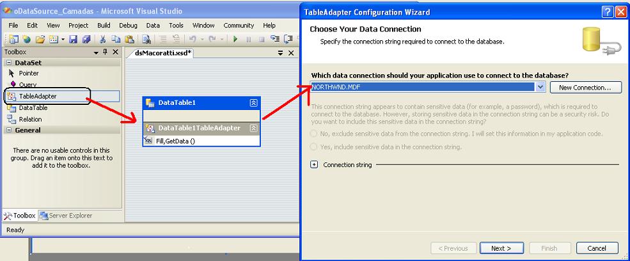Click the New Connection... button
Screen dimensions: 630x261
(x=585, y=87)
